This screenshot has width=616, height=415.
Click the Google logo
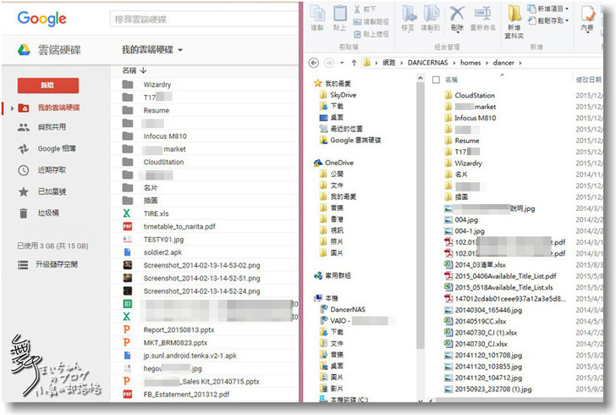[x=41, y=19]
